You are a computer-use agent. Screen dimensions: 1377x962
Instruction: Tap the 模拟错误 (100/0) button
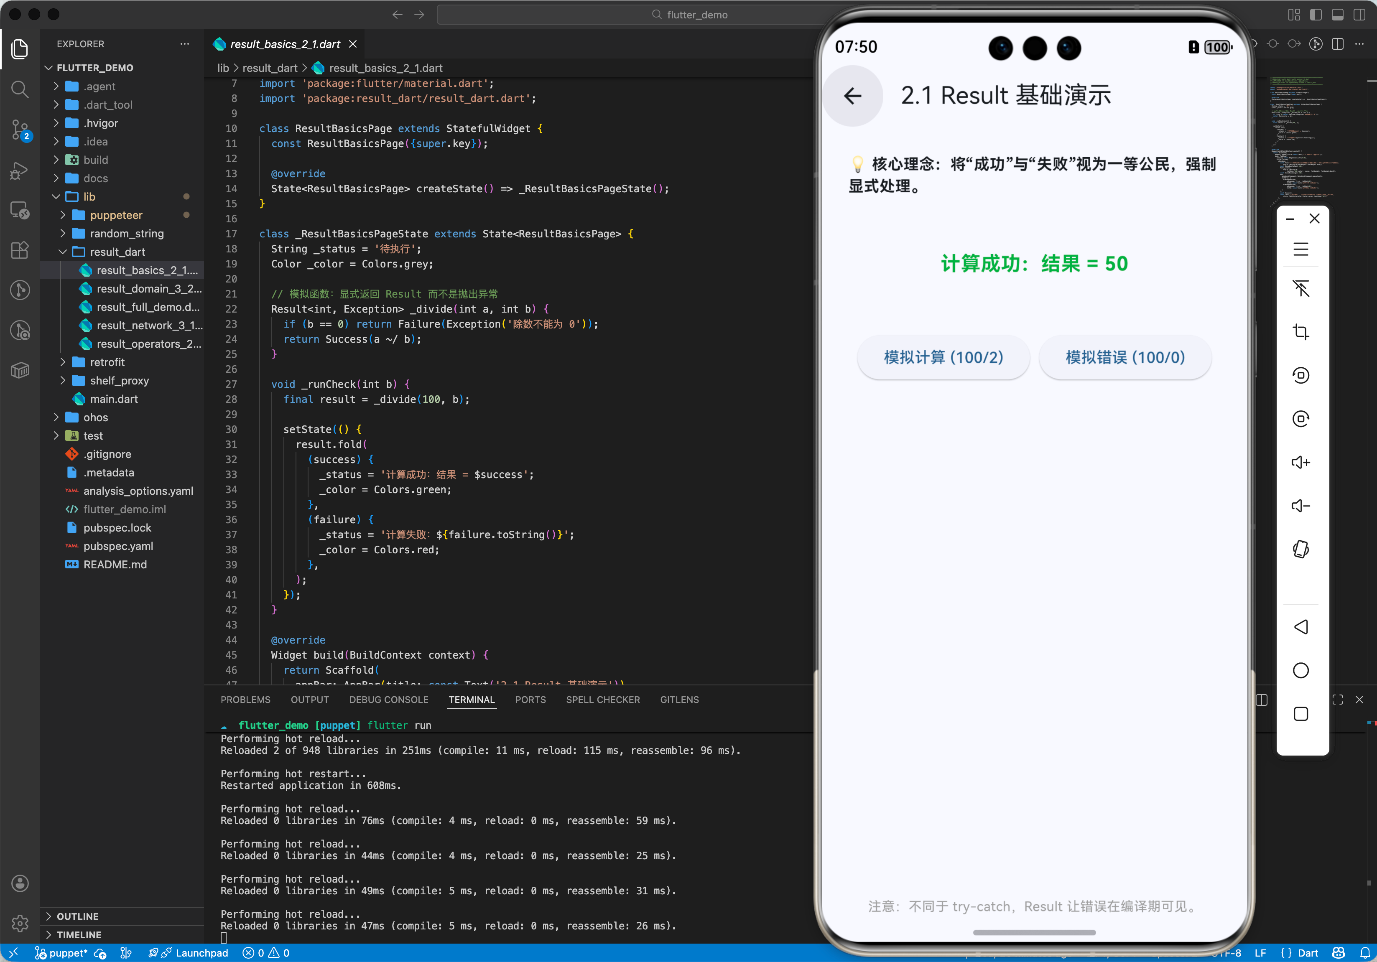tap(1125, 357)
